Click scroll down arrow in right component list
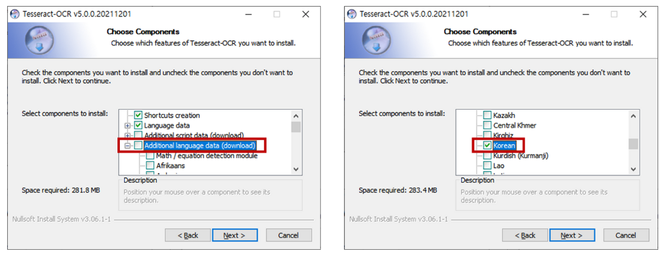The height and width of the screenshot is (254, 660). 633,169
